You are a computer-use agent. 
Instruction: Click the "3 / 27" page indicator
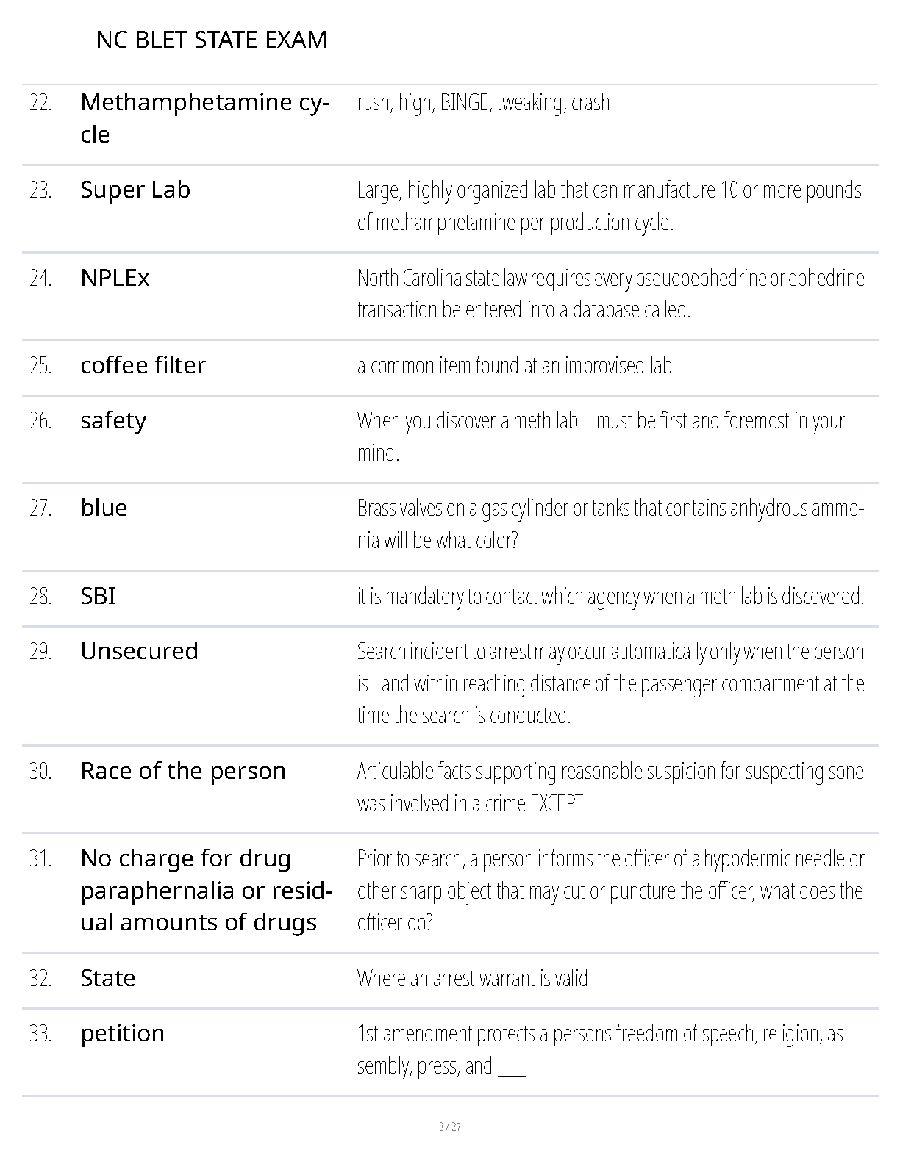(x=449, y=1127)
